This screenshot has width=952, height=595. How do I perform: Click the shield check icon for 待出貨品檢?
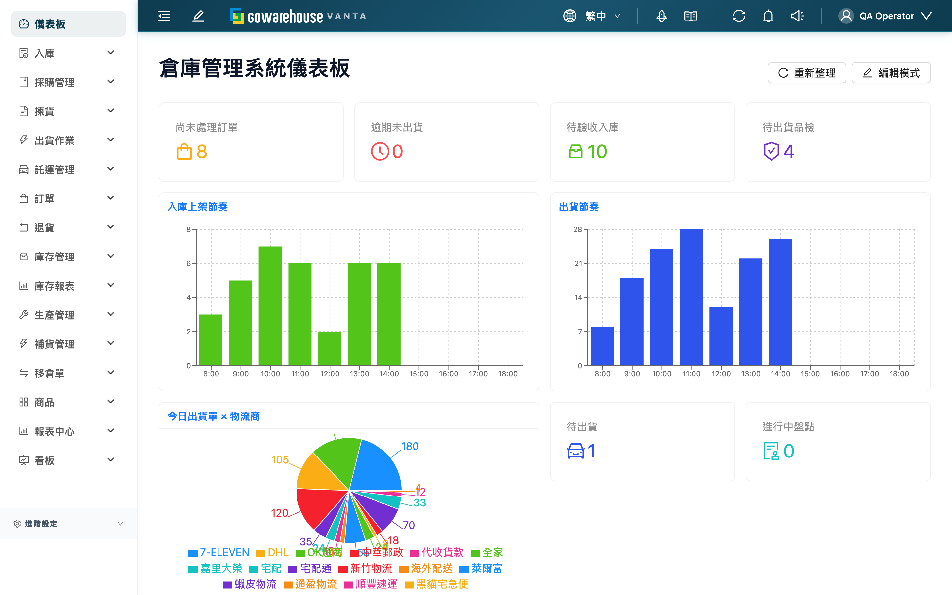point(771,151)
